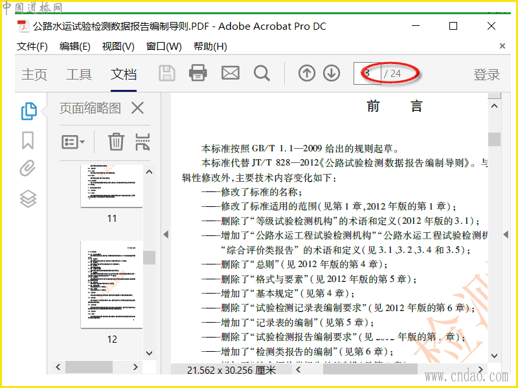Click document vertical scrollbar thumb
This screenshot has width=518, height=388.
494,139
